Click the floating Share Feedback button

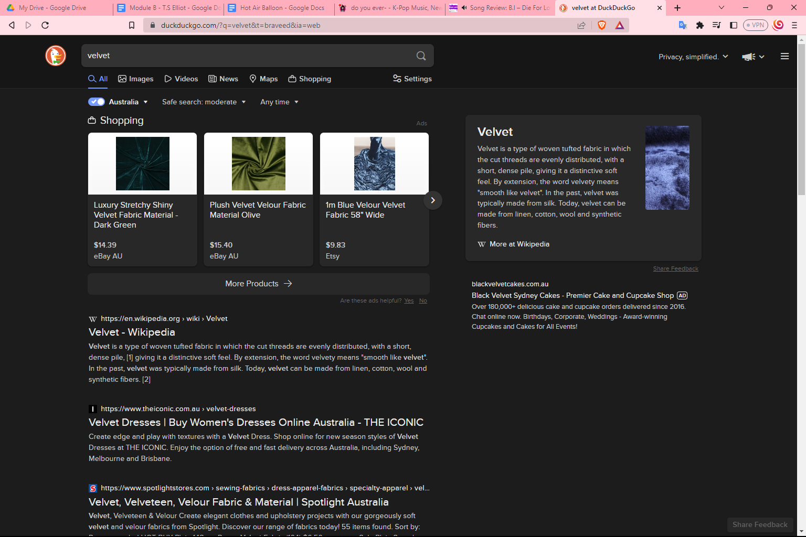(x=760, y=524)
